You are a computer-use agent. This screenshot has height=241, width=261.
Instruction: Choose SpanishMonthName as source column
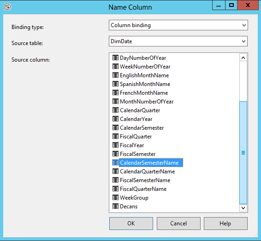[145, 84]
